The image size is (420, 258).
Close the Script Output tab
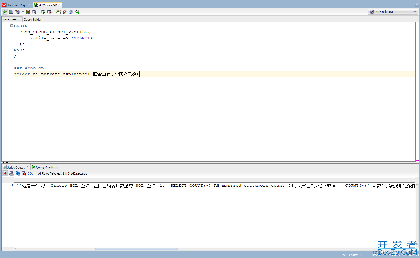pyautogui.click(x=27, y=167)
